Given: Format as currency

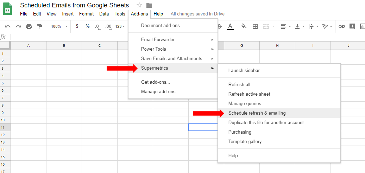Looking at the screenshot, I should coord(77,26).
